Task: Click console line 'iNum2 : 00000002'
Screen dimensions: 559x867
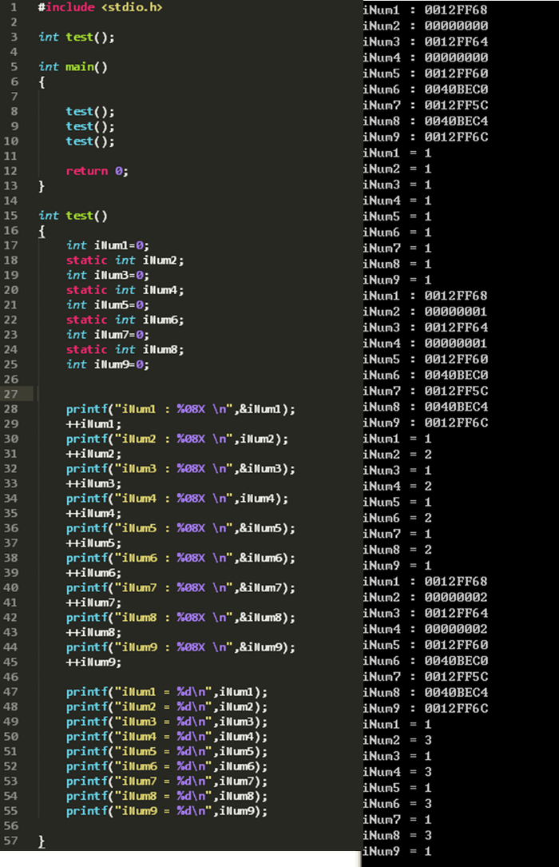Action: pos(426,598)
